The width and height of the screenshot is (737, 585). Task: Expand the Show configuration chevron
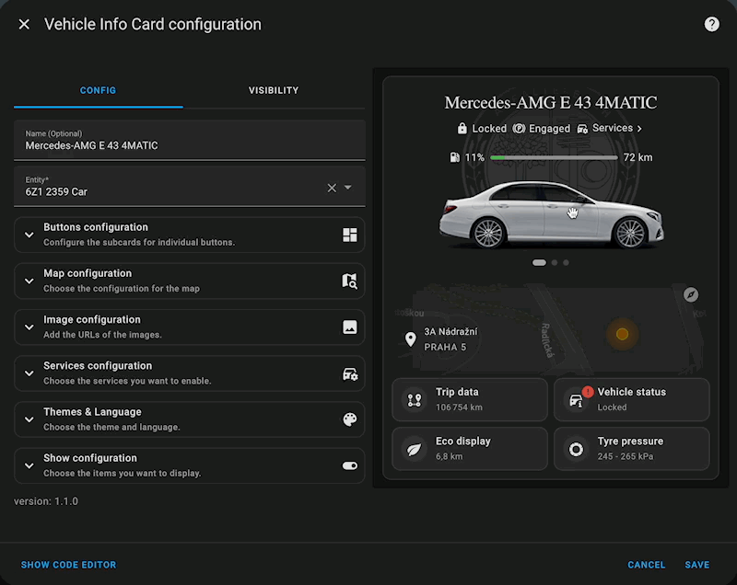tap(29, 465)
